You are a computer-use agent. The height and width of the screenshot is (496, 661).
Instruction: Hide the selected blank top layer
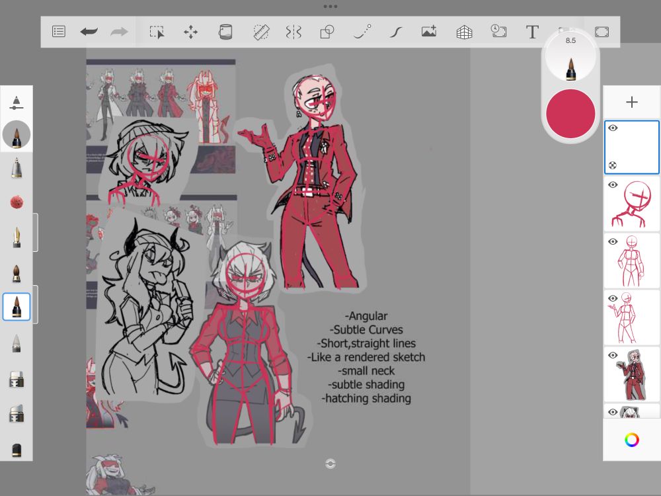point(613,128)
